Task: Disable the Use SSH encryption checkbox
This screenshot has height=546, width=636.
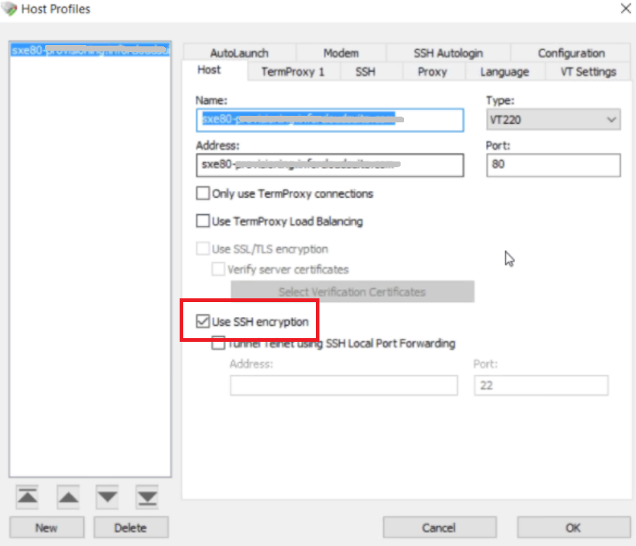Action: click(x=204, y=321)
